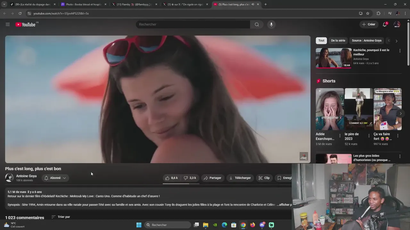Open the Chrome tab search dropdown

4,4
